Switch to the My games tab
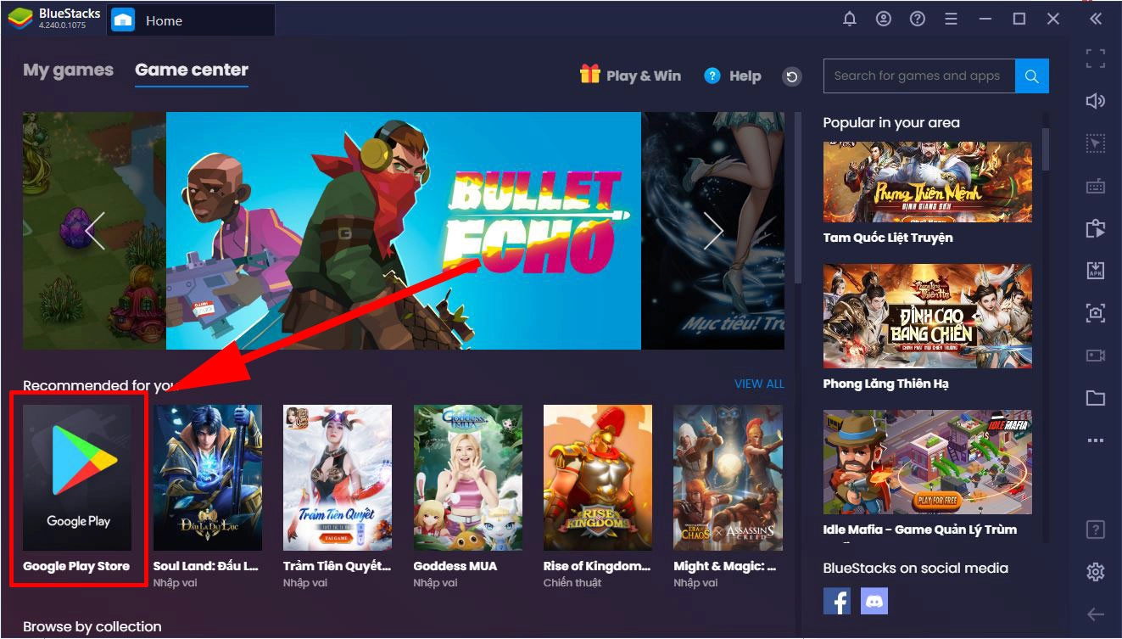Viewport: 1122px width, 639px height. click(68, 70)
